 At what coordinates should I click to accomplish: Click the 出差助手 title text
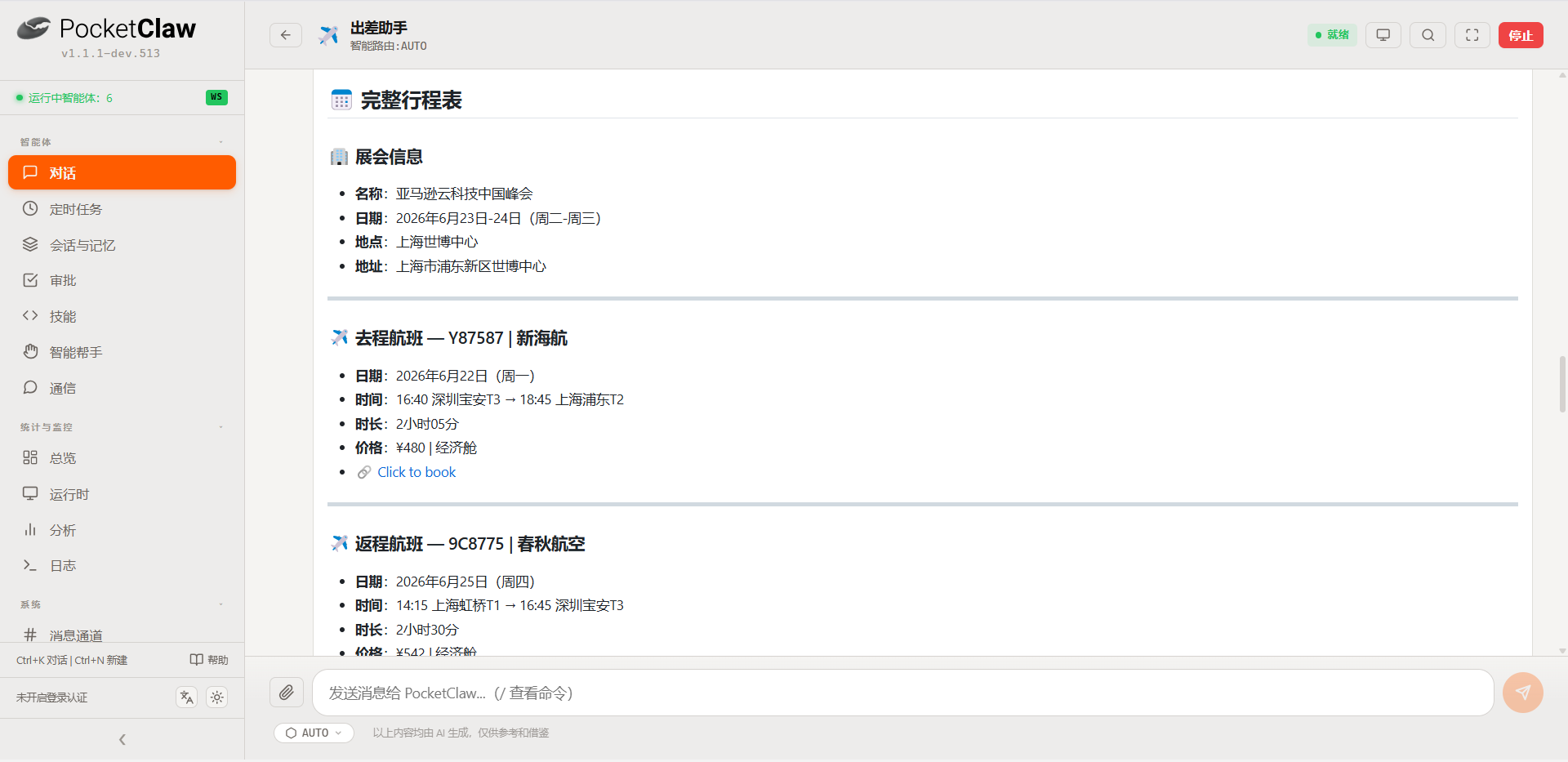pos(379,28)
